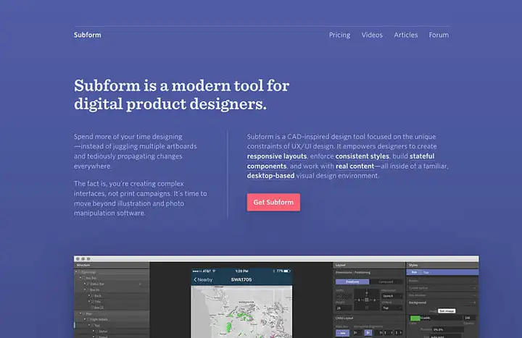This screenshot has width=522, height=338.
Task: Click the Set image button
Action: tap(447, 311)
